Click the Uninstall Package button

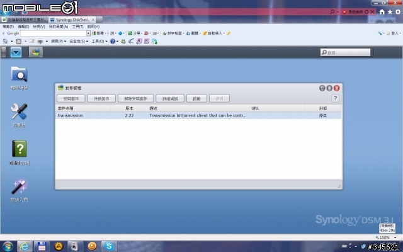coord(136,98)
